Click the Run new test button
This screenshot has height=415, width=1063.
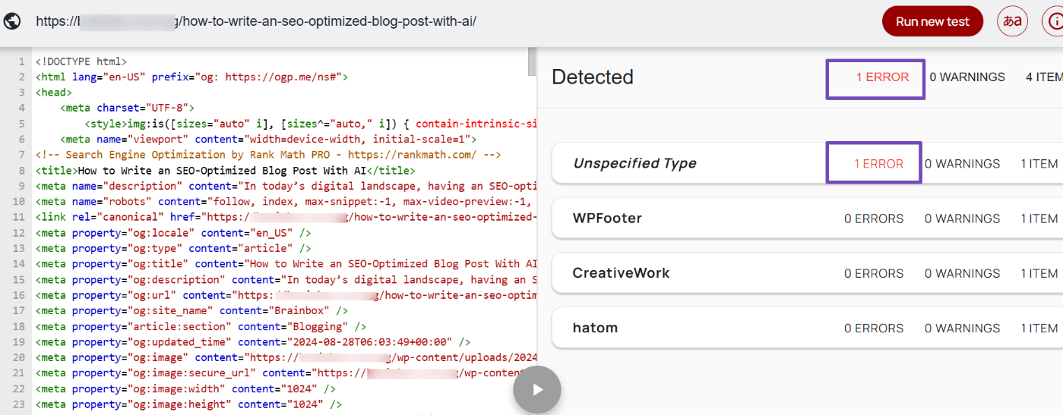coord(932,21)
